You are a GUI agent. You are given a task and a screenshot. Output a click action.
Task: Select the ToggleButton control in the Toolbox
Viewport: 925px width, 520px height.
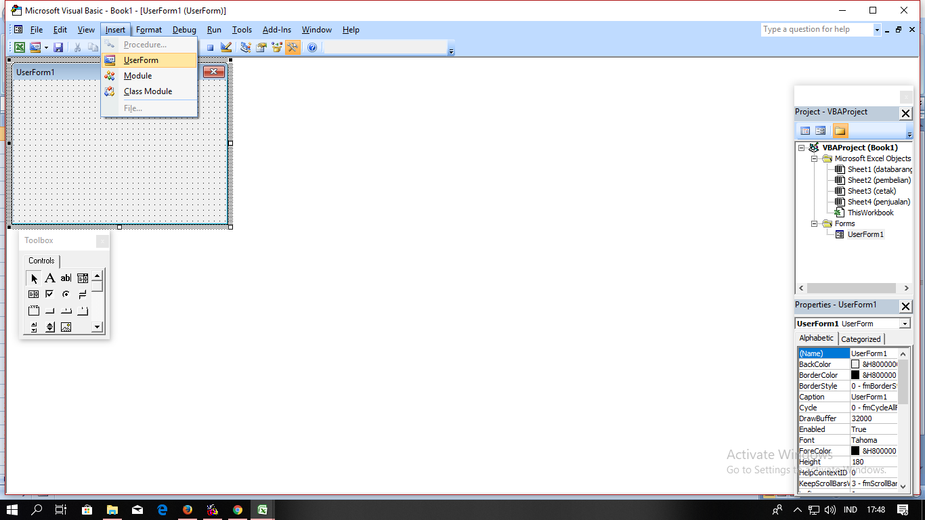83,294
